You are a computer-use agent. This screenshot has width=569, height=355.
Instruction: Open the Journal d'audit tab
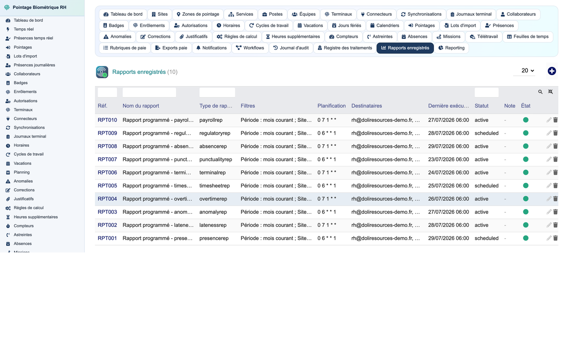tap(291, 48)
